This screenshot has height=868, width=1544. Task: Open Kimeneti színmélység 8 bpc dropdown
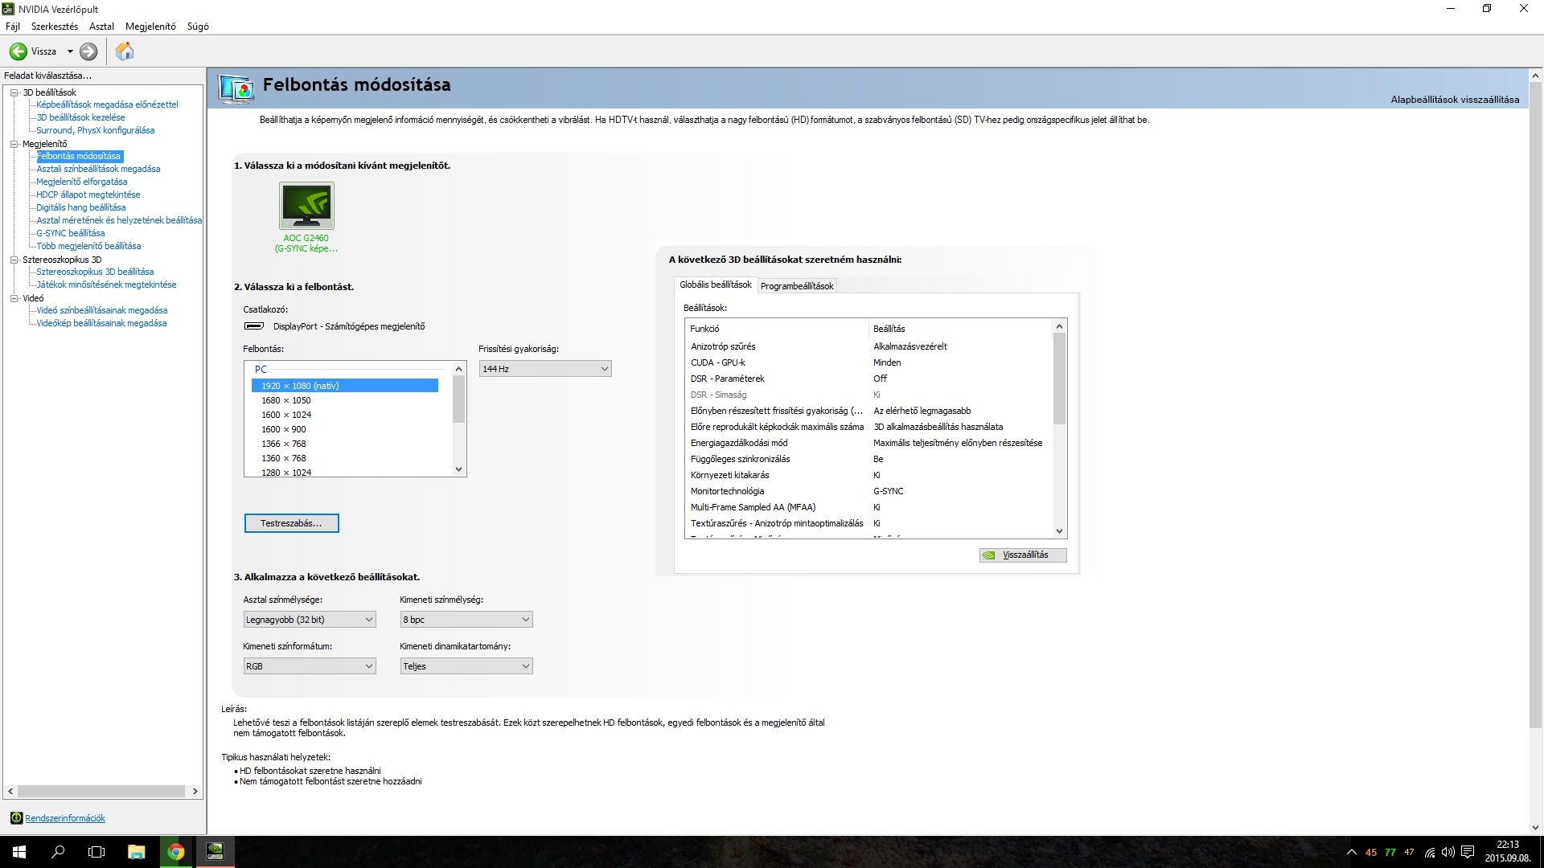(466, 620)
